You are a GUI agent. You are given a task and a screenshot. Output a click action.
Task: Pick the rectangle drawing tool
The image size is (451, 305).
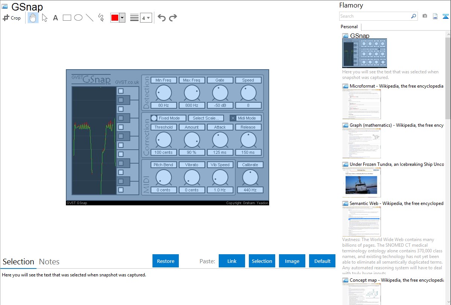67,18
